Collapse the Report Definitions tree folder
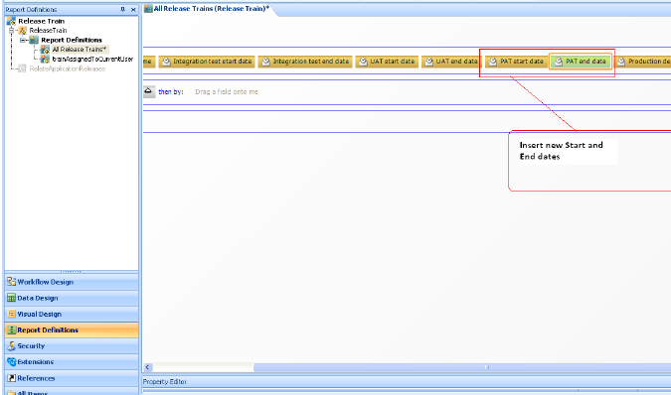This screenshot has width=671, height=395. 23,40
